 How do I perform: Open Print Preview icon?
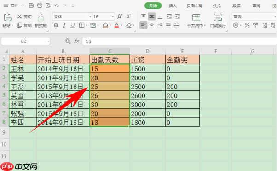pyautogui.click(x=48, y=6)
